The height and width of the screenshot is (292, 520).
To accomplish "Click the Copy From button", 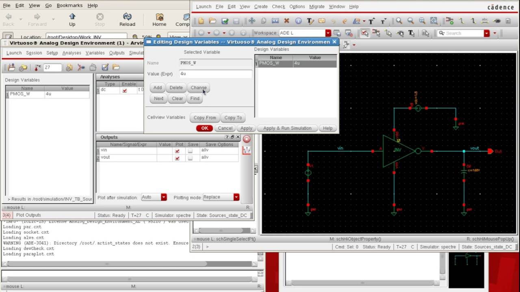I will pos(205,118).
